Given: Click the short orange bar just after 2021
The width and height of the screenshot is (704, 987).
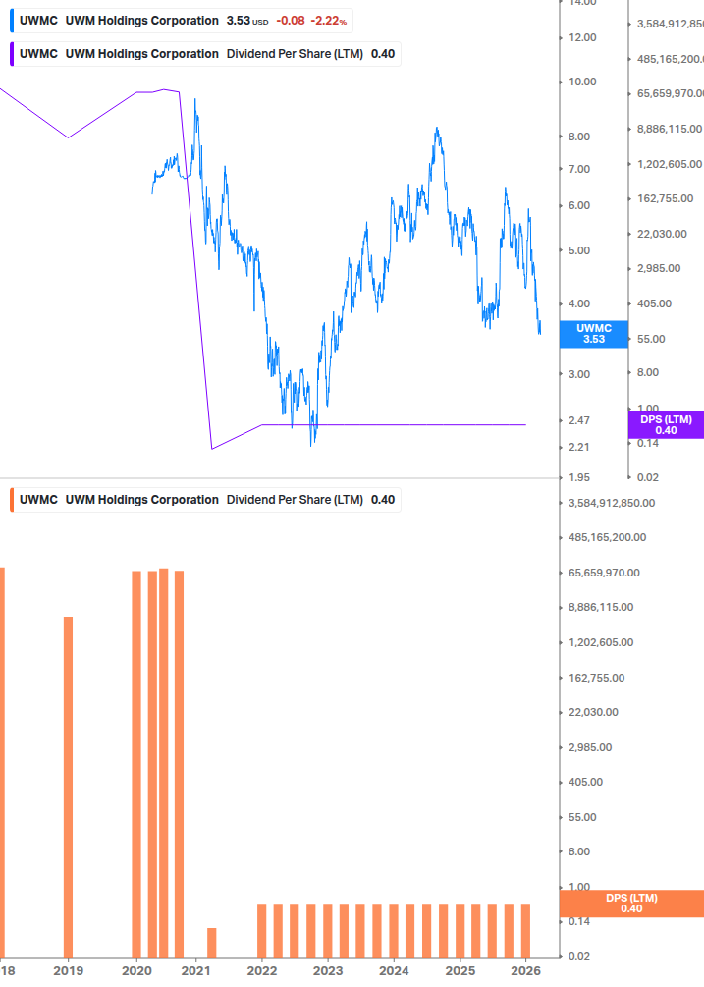Looking at the screenshot, I should click(x=212, y=943).
